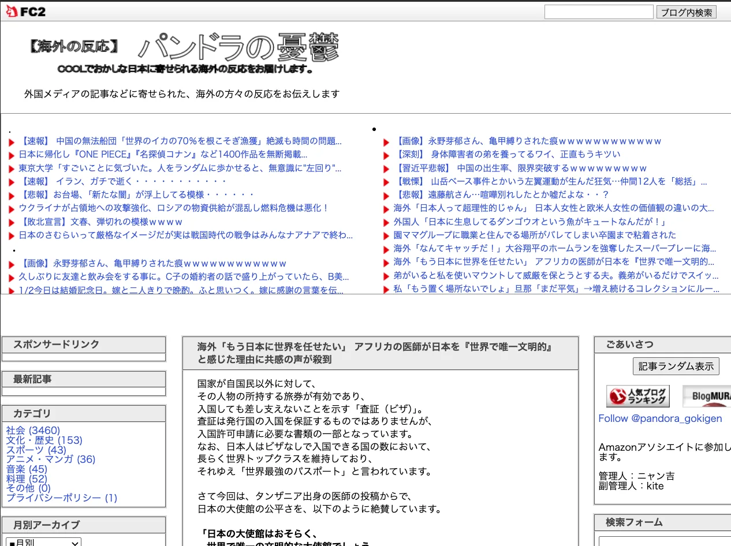Open the 人気ブログランキング banner

pos(638,396)
